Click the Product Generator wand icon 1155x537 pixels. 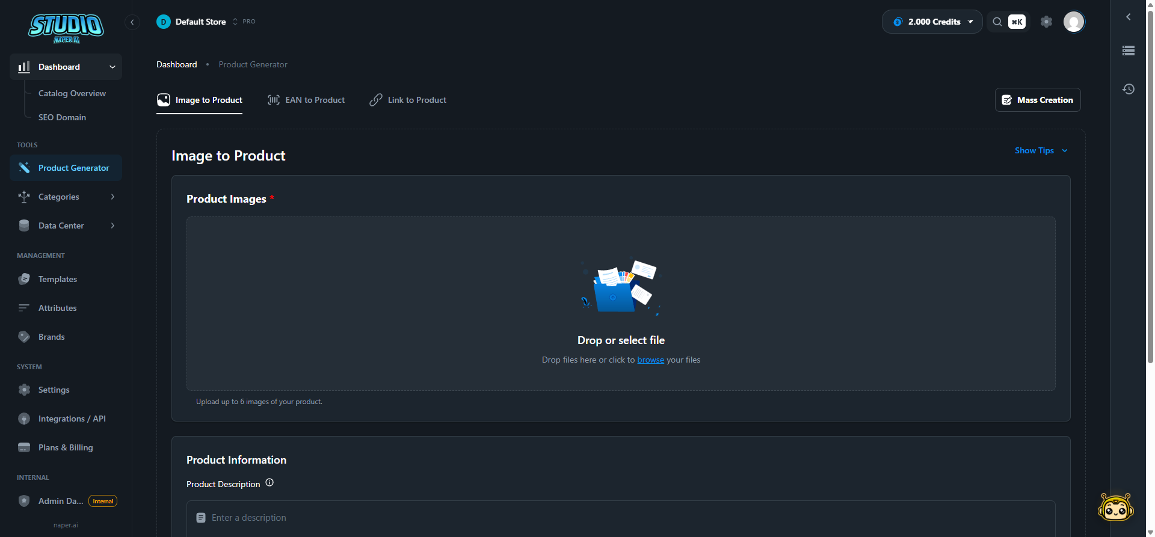point(24,168)
